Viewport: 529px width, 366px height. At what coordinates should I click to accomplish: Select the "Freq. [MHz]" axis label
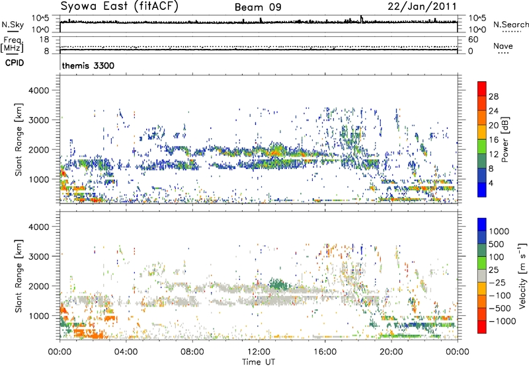coord(12,44)
